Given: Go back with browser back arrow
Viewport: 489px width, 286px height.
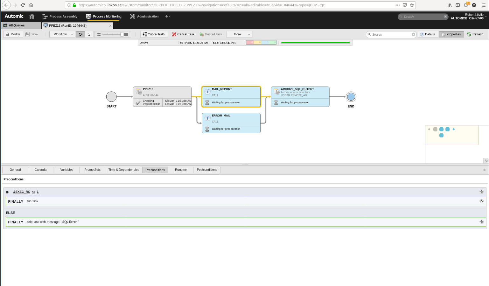Looking at the screenshot, I should 6,5.
